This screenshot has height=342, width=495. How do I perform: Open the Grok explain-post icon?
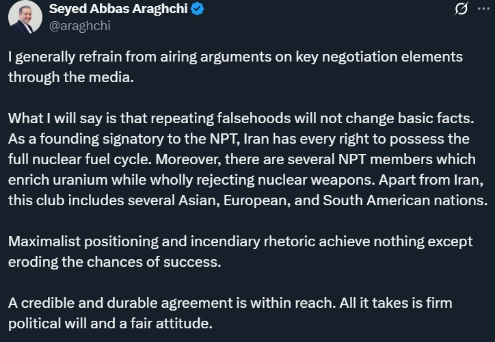coord(442,9)
